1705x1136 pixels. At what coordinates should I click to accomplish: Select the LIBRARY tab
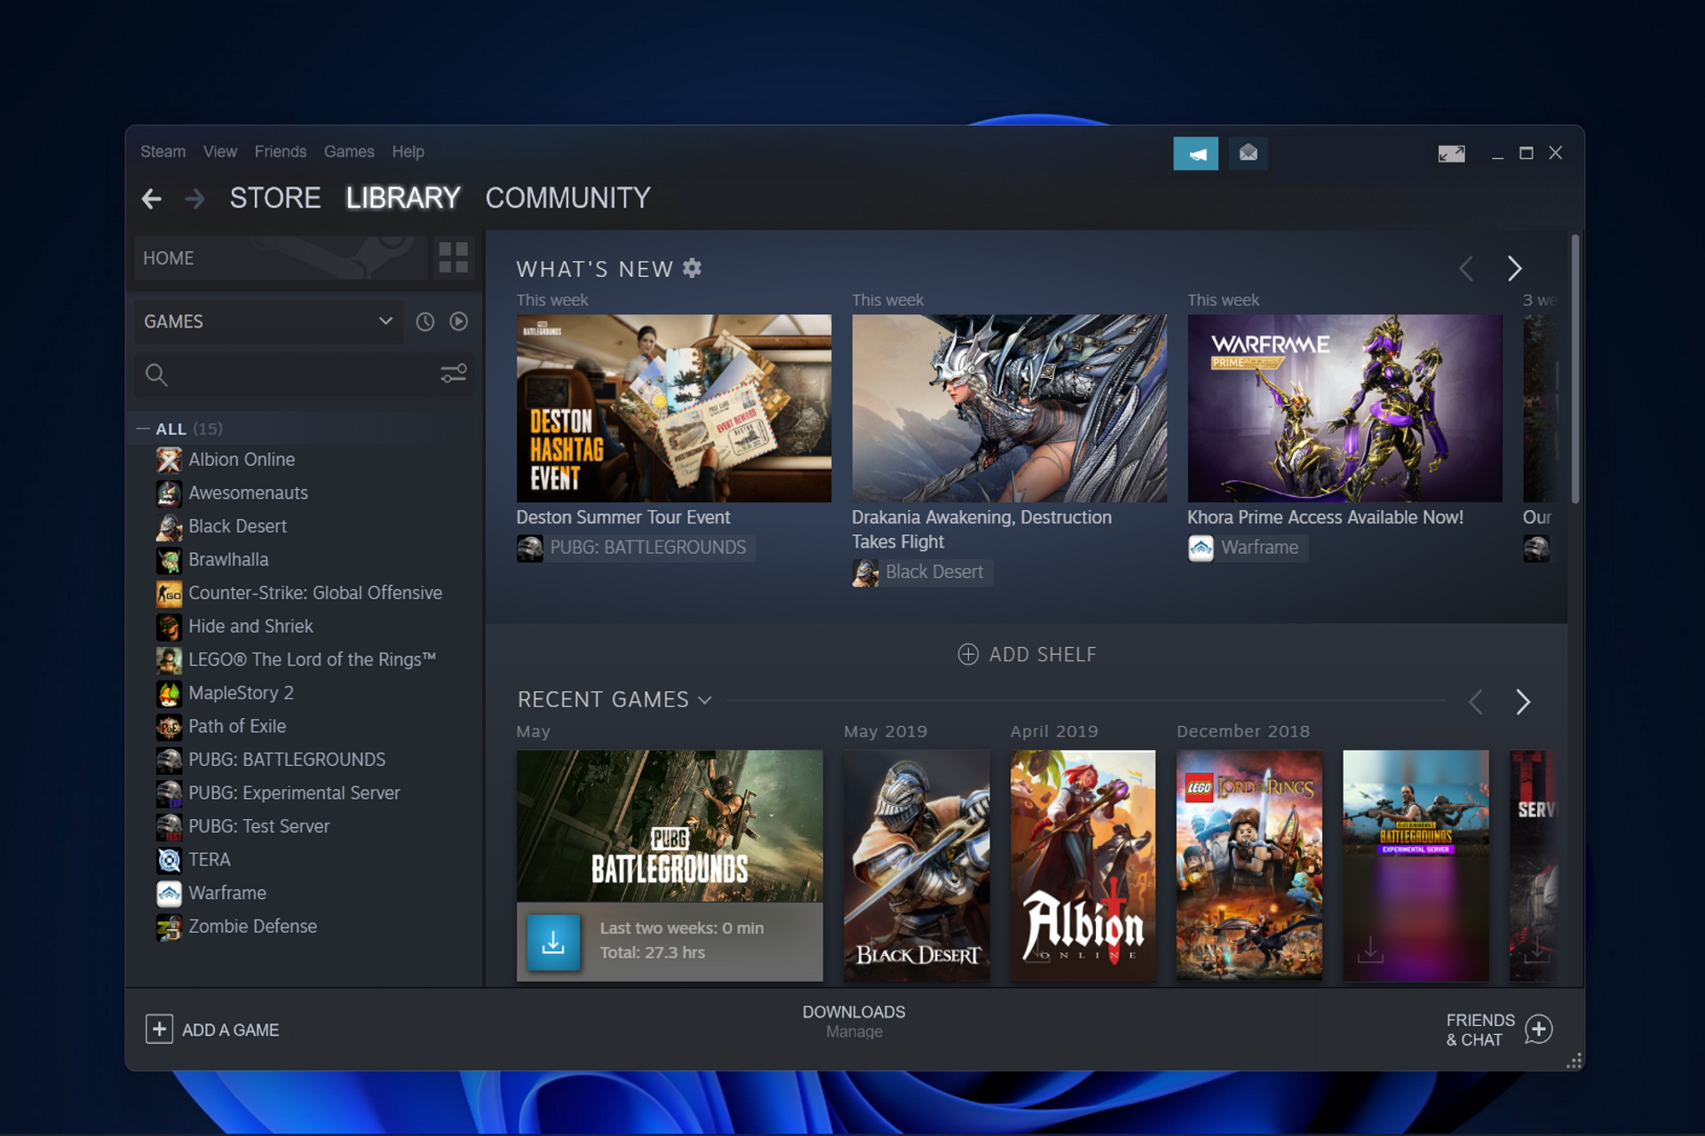click(402, 198)
